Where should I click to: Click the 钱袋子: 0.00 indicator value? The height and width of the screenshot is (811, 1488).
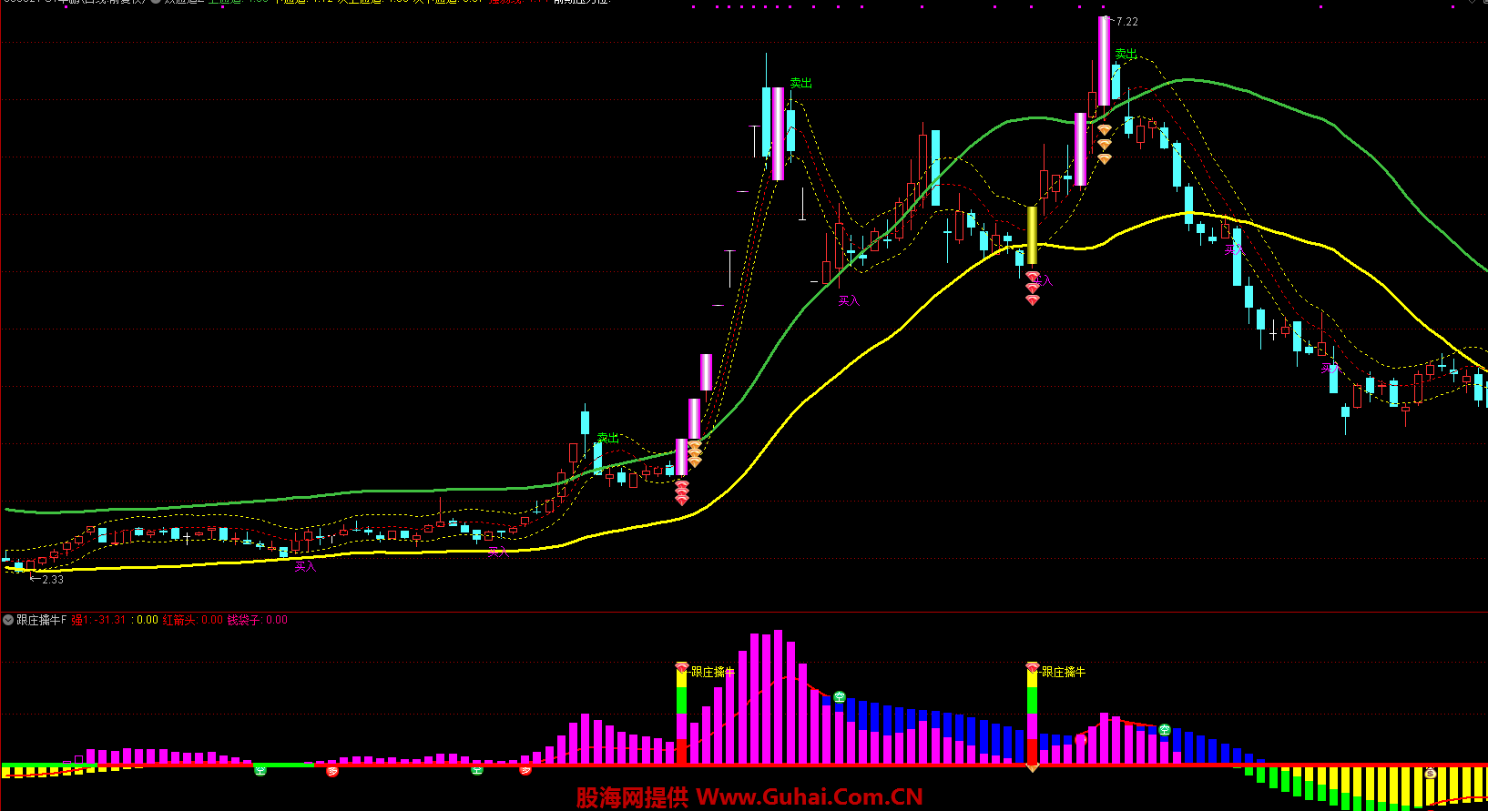[257, 620]
